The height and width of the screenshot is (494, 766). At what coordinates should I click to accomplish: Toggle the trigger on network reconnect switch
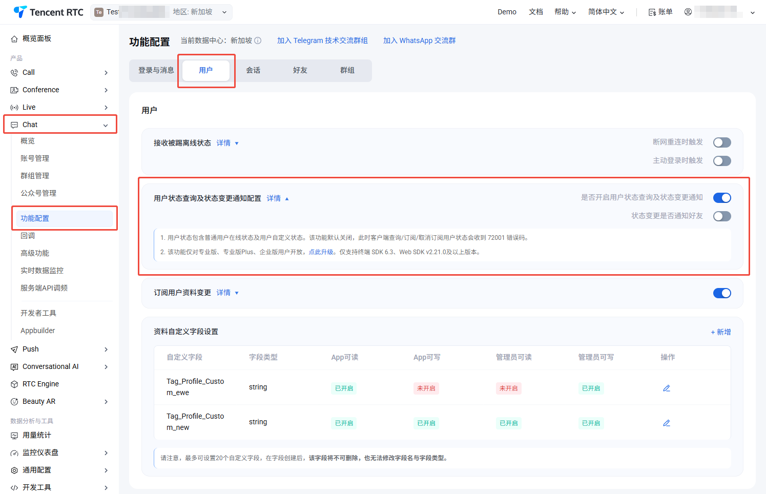point(722,142)
